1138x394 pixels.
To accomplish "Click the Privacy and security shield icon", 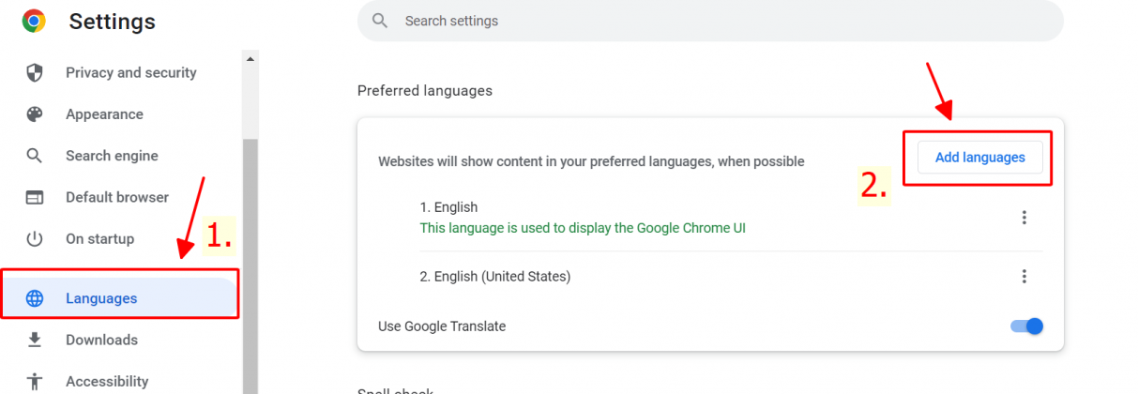I will 35,73.
